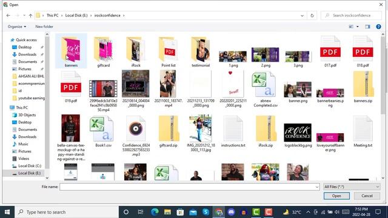
Task: Select the Point list folder
Action: click(169, 51)
